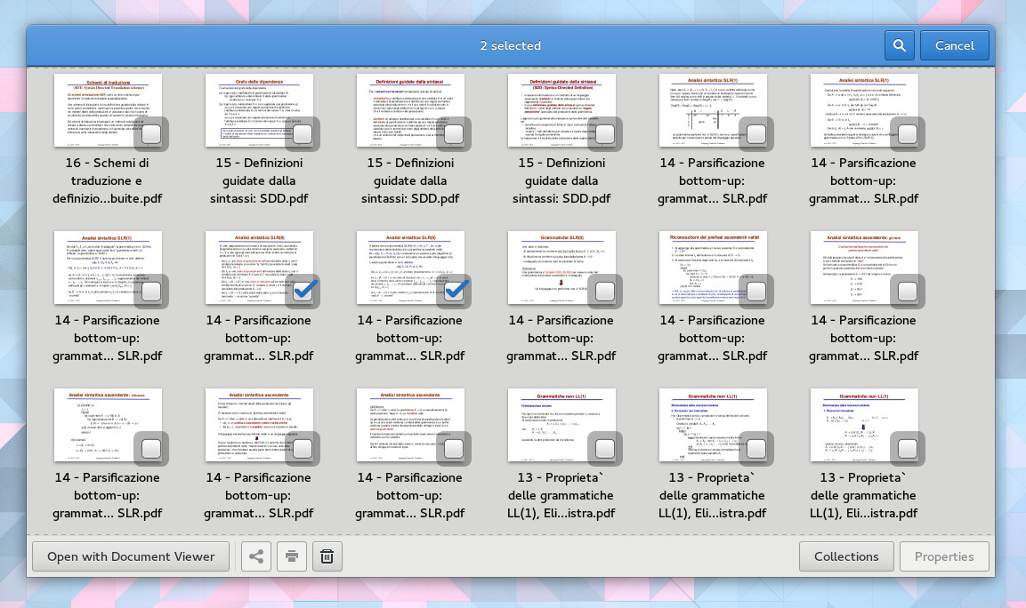Viewport: 1026px width, 608px height.
Task: Print the selected documents
Action: (x=291, y=556)
